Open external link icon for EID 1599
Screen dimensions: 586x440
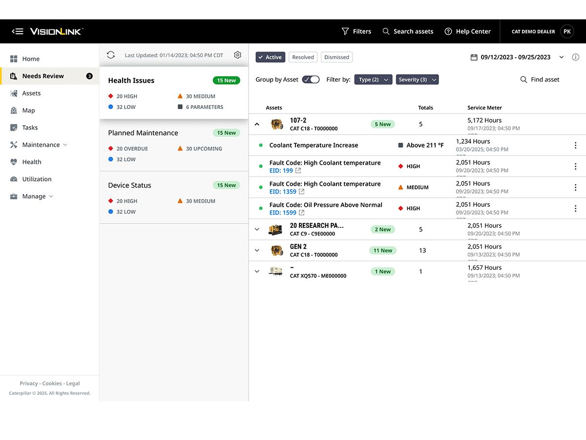[x=302, y=213]
